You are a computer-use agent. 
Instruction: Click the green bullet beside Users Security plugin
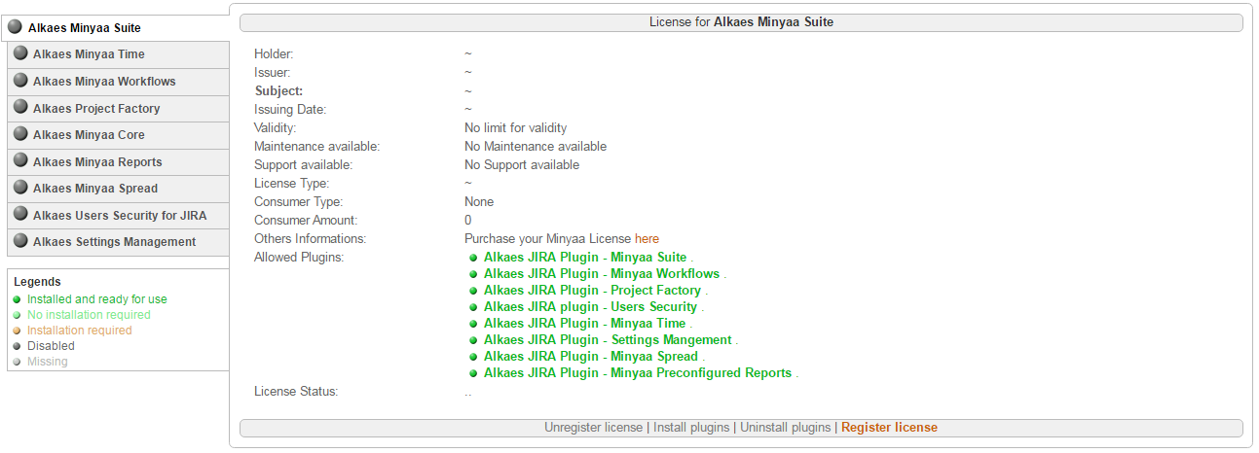[x=473, y=308]
